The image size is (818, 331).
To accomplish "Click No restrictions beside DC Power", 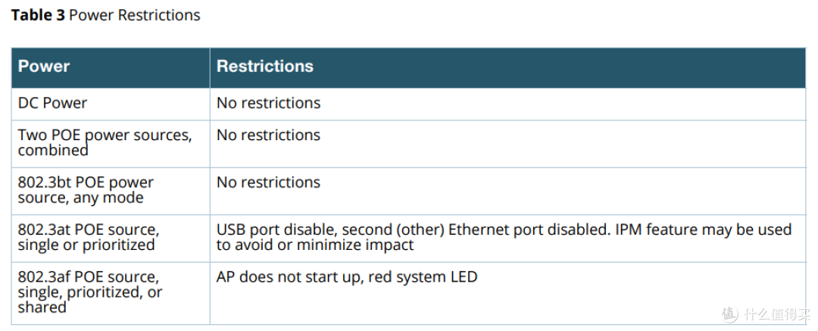I will [269, 103].
